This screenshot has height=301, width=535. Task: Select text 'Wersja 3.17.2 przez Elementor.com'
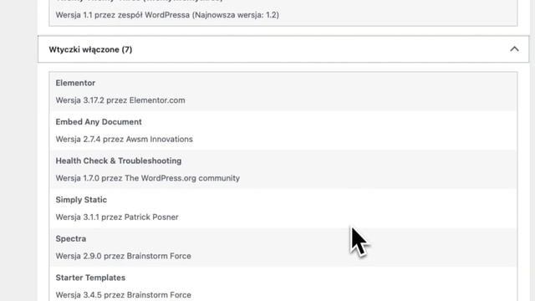pyautogui.click(x=120, y=100)
